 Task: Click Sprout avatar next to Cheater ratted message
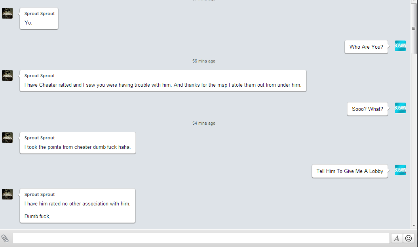(7, 75)
